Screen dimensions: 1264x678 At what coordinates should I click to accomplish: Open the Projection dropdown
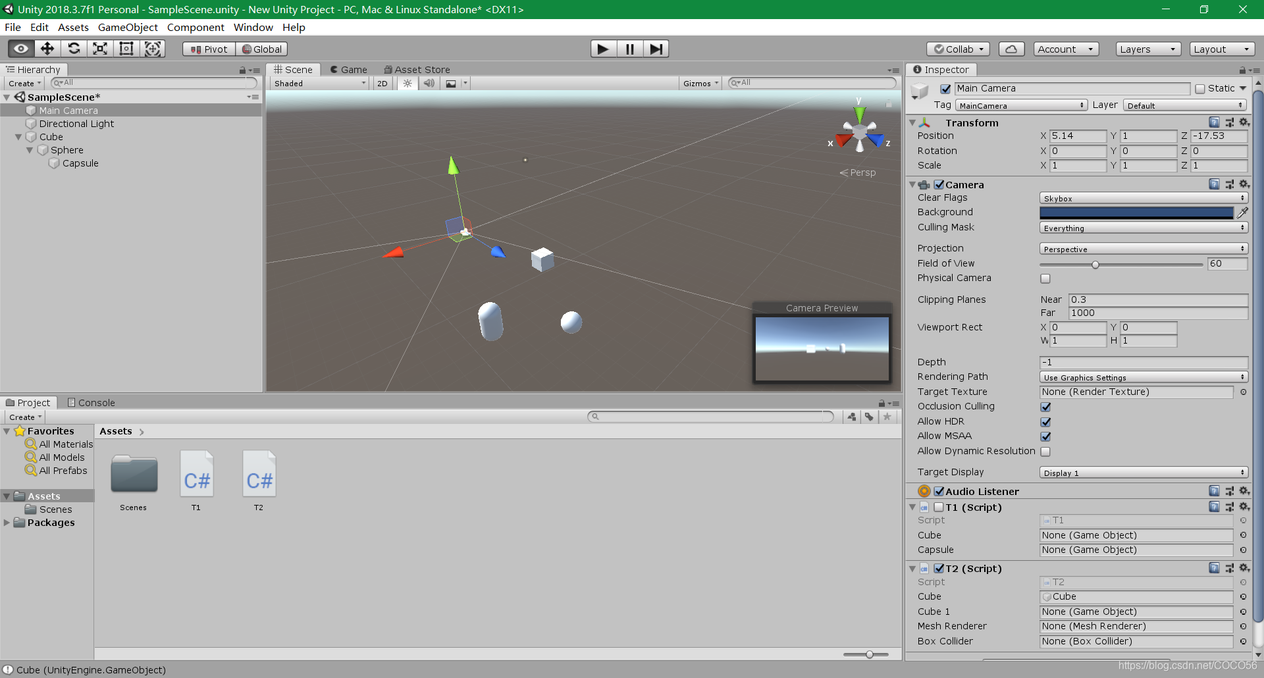point(1144,249)
